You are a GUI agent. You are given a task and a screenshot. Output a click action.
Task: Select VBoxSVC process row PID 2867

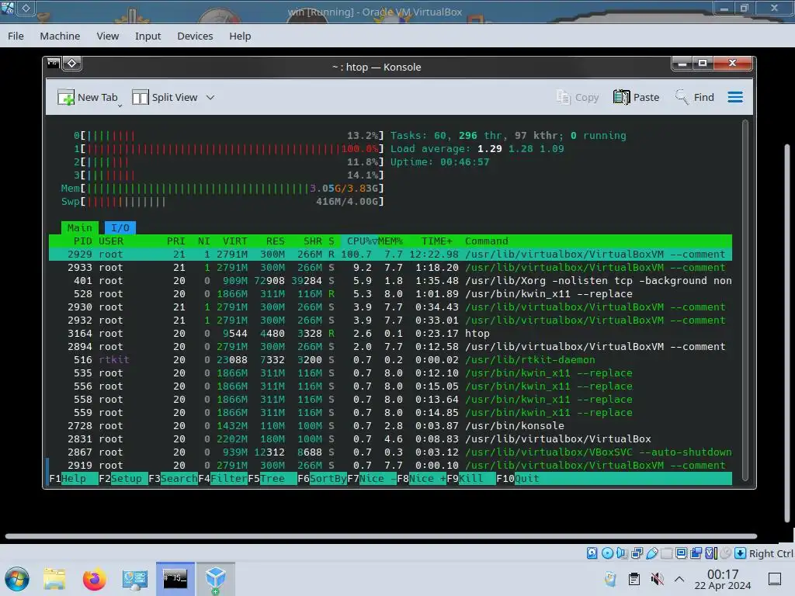tap(391, 452)
